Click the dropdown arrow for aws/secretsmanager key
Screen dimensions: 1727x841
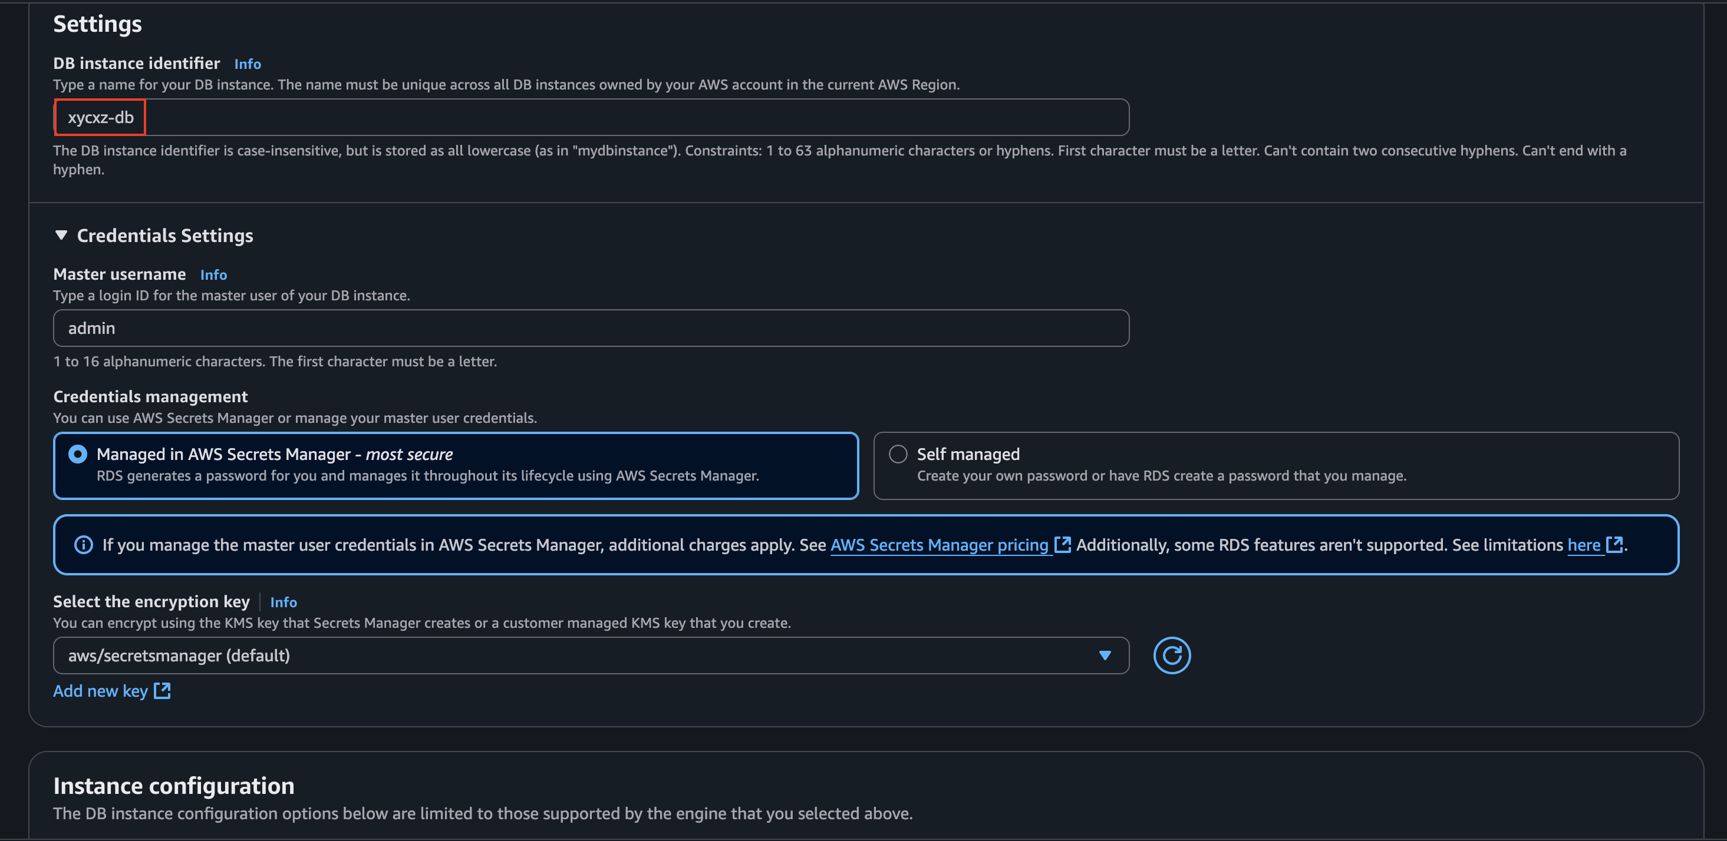coord(1105,655)
